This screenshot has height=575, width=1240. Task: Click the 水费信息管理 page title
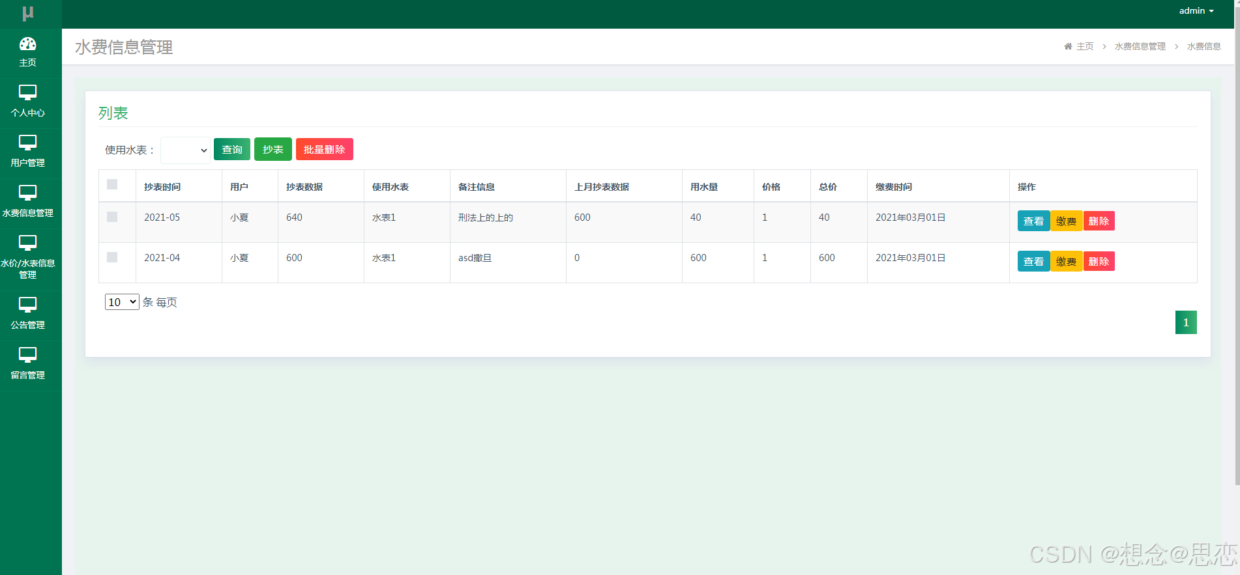click(x=124, y=47)
